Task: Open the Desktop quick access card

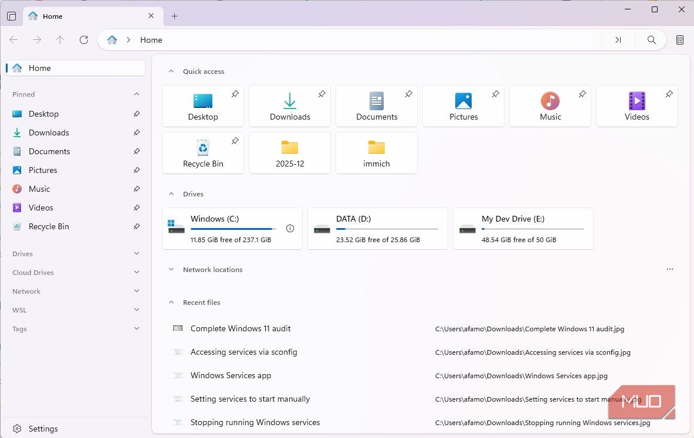Action: pos(203,106)
